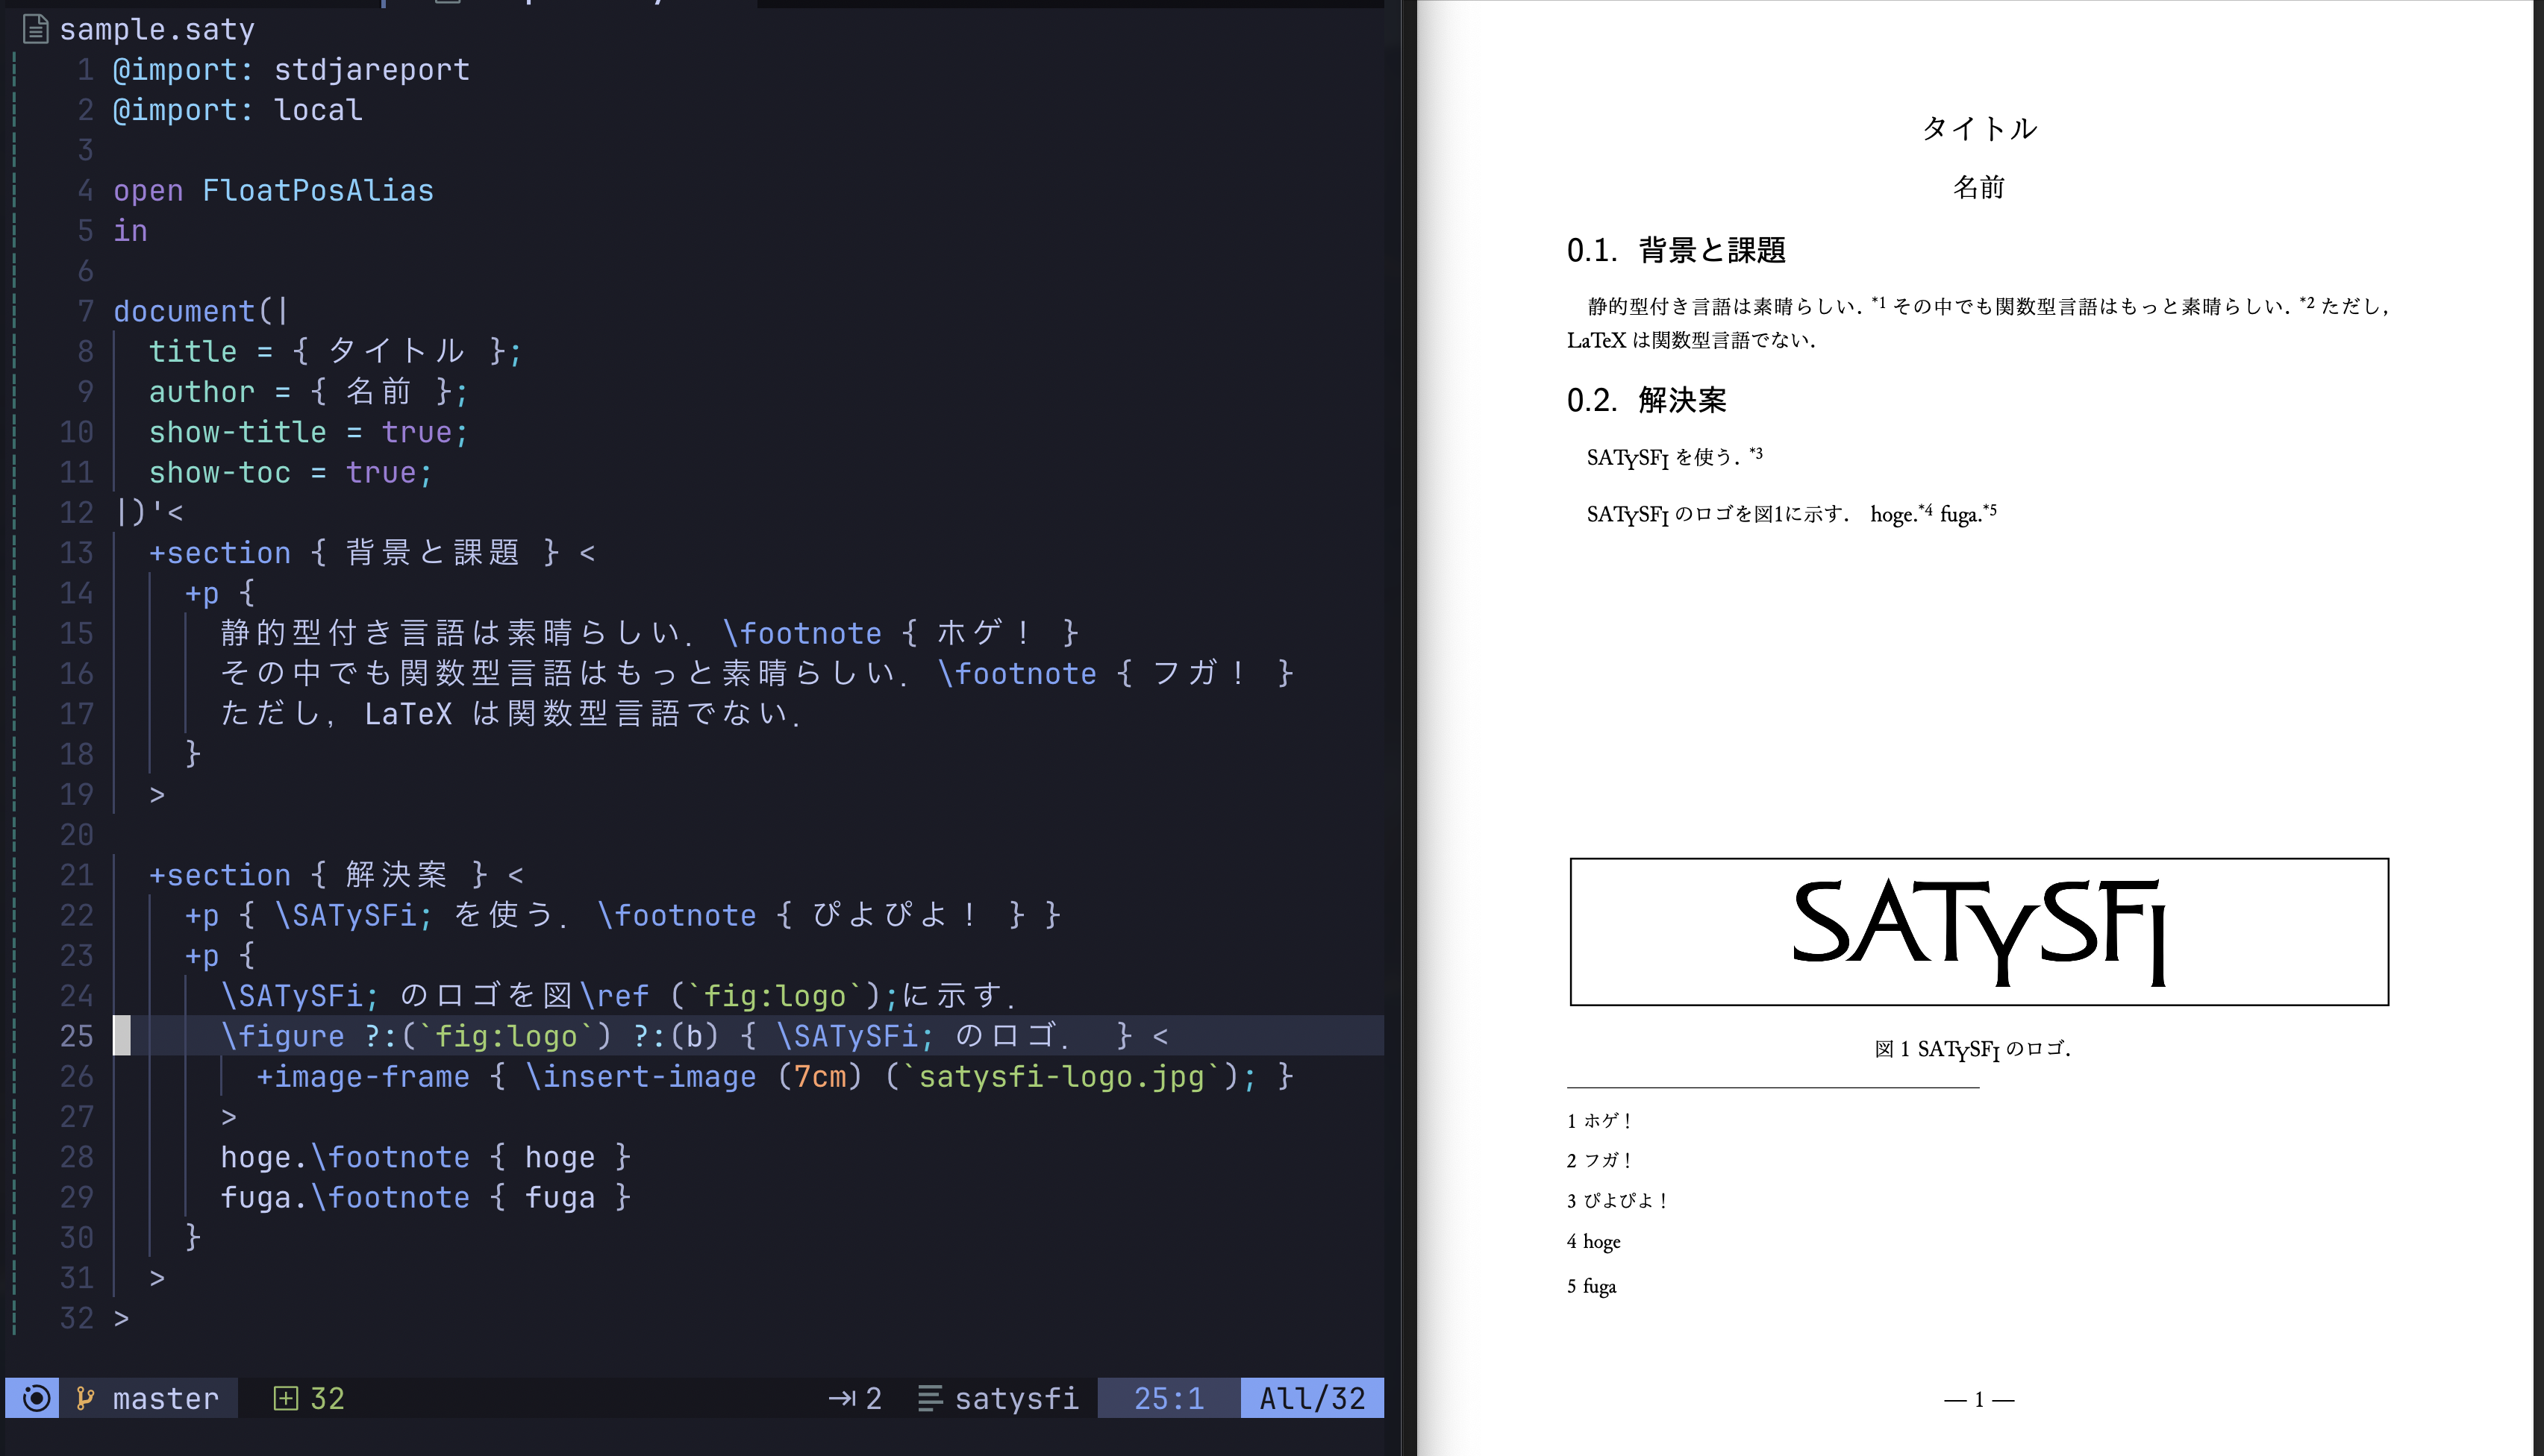The width and height of the screenshot is (2544, 1456).
Task: Click the tab-width arrow icon beside 2
Action: pos(841,1398)
